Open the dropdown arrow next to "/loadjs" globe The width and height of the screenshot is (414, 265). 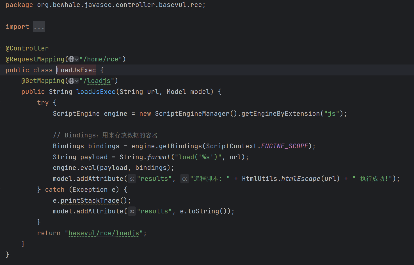click(77, 81)
